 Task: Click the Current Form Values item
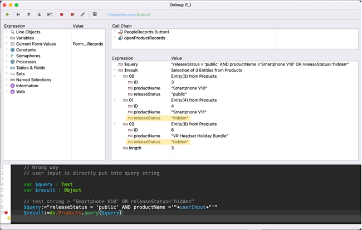click(x=36, y=44)
